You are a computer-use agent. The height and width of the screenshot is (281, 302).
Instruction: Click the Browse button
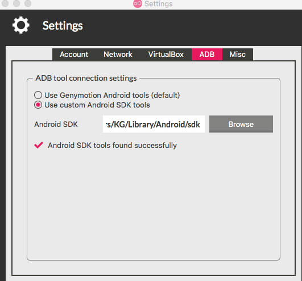click(241, 124)
